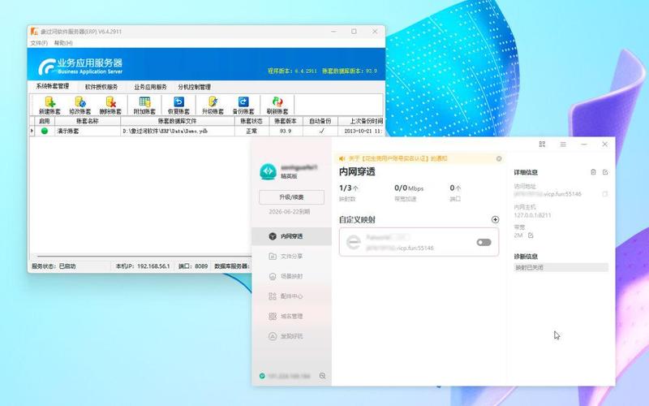
Task: Click the diagnose icon beside the IP address
Action: point(322,376)
